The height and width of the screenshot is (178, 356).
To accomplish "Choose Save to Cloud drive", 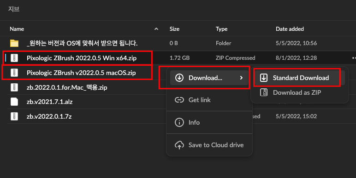I will (x=209, y=145).
